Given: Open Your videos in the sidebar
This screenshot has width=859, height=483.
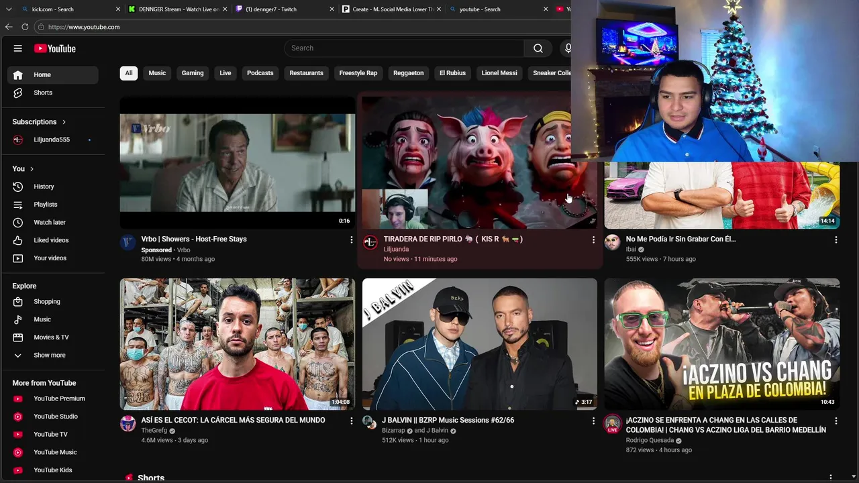Looking at the screenshot, I should [x=53, y=258].
